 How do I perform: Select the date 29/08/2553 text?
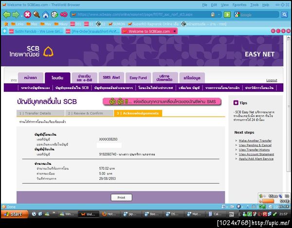click(x=108, y=178)
